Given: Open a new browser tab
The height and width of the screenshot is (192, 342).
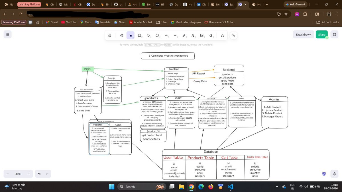Looking at the screenshot, I should tap(267, 5).
